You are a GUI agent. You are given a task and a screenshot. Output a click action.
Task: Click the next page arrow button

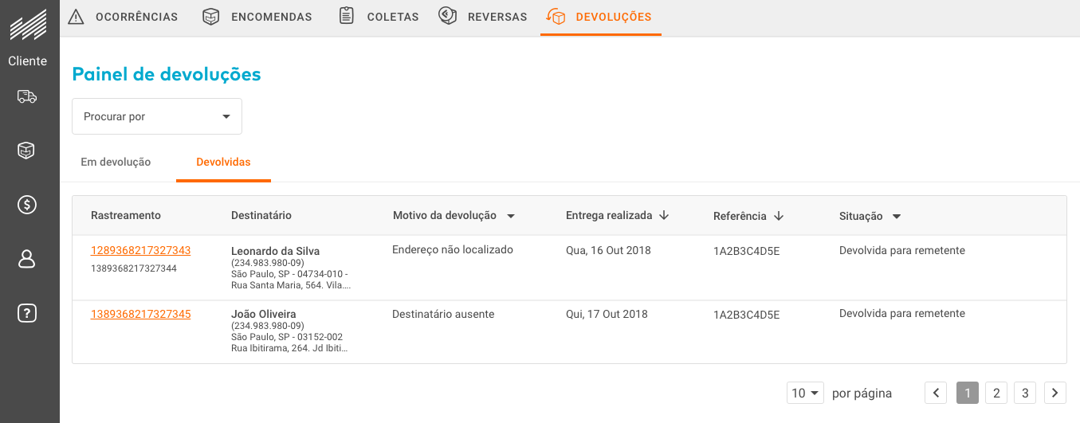[1055, 393]
